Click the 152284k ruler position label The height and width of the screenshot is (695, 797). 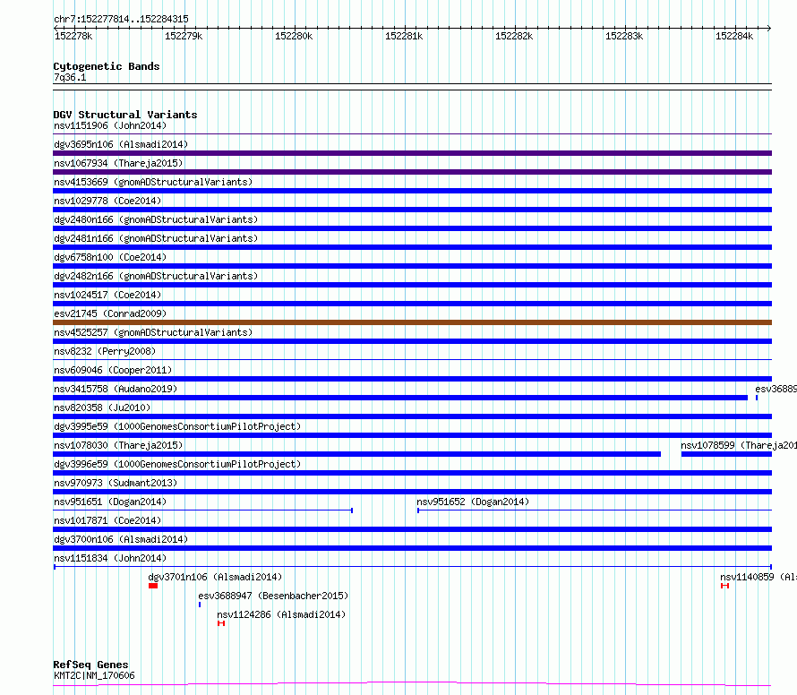(734, 36)
